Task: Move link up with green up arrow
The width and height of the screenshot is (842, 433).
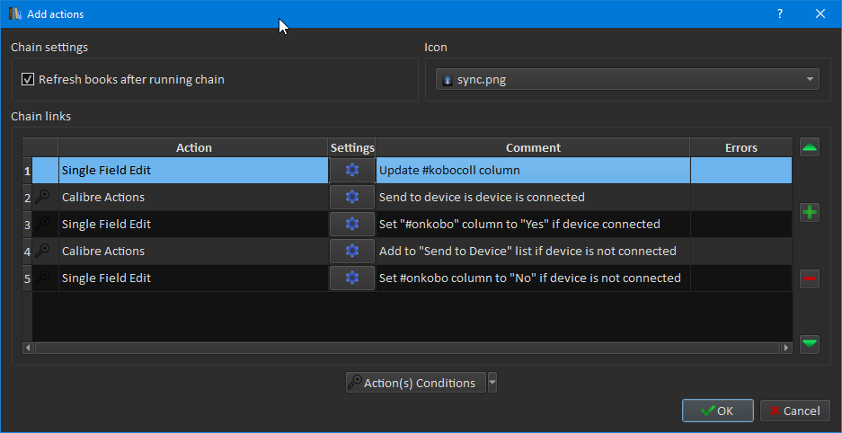Action: coord(810,148)
